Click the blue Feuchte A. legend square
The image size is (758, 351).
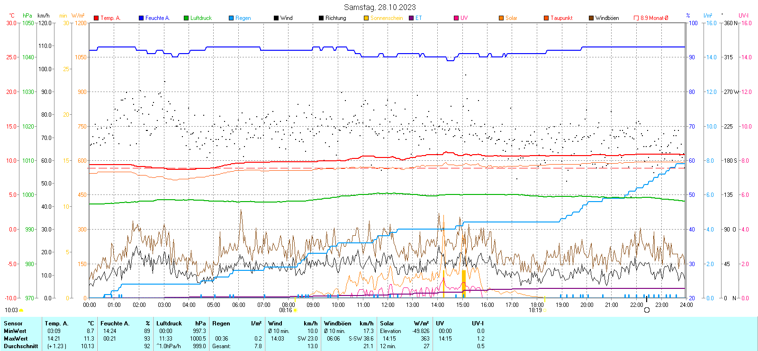point(141,18)
